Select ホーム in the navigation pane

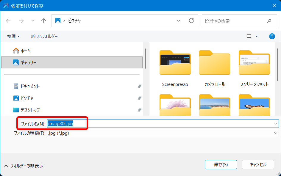(x=72, y=51)
